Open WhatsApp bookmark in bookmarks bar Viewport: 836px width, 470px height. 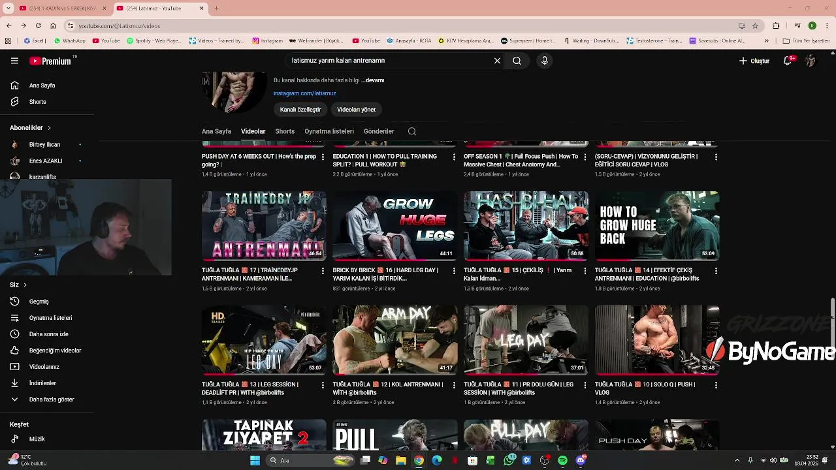coord(69,40)
